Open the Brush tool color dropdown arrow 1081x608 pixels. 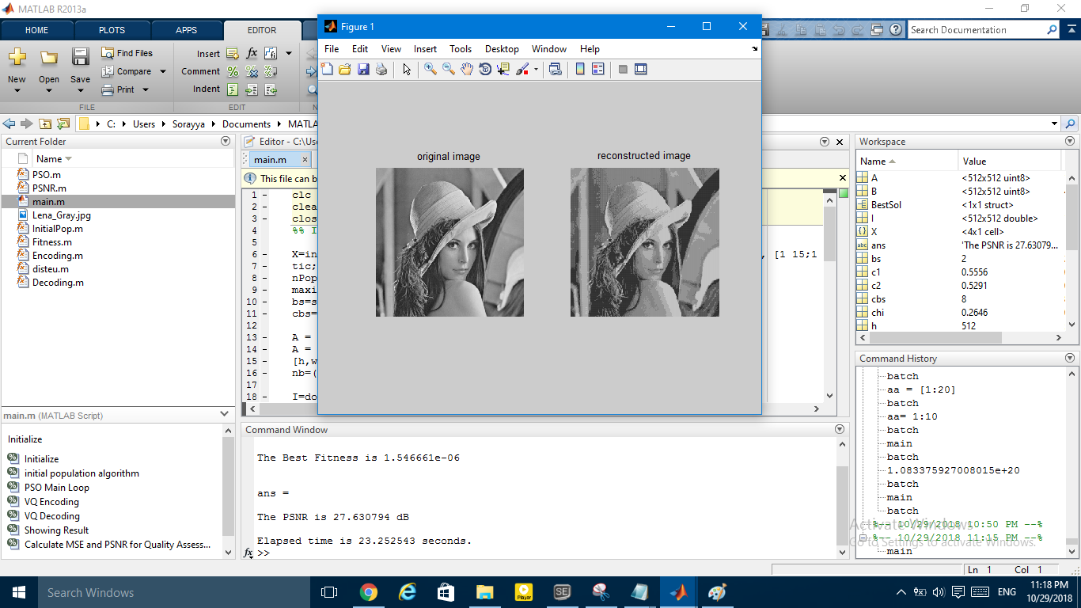536,69
